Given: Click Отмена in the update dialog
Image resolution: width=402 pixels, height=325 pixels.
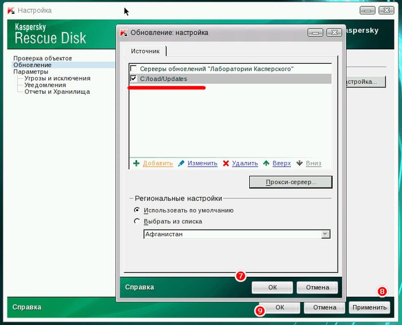Looking at the screenshot, I should 318,287.
